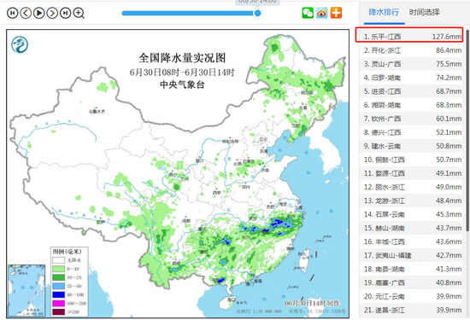The width and height of the screenshot is (470, 320).
Task: Select row 4 汨罗-湖南
Action: click(411, 78)
